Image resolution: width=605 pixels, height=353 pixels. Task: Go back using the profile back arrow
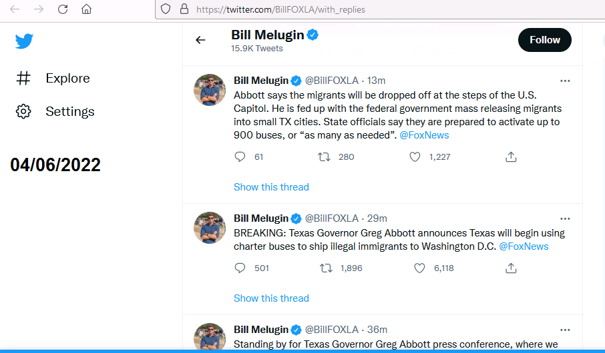click(x=200, y=40)
